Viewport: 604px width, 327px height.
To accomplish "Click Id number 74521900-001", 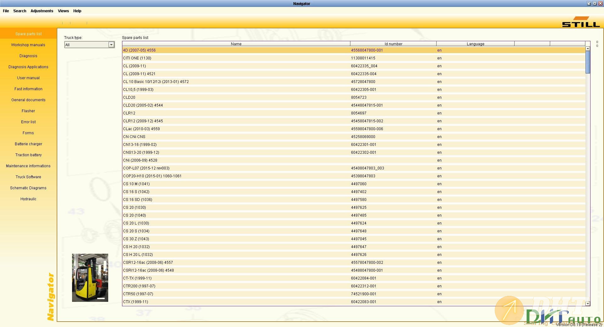I will click(x=364, y=294).
